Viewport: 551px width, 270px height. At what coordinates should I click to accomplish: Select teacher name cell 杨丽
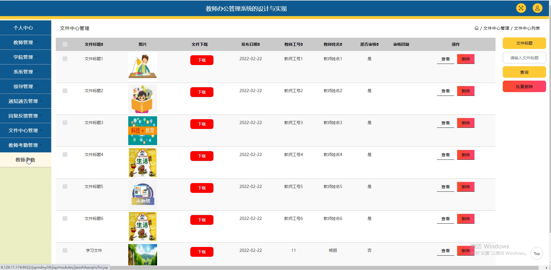(x=333, y=250)
